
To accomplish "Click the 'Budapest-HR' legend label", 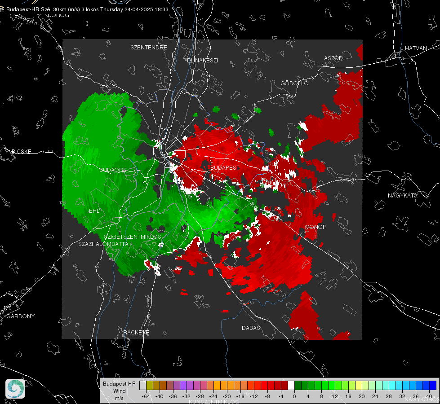I will pyautogui.click(x=119, y=383).
